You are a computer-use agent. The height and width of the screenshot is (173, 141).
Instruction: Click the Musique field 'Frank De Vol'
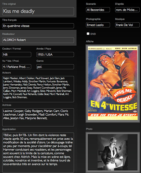point(127,25)
